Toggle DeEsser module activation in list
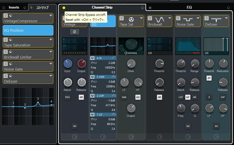Screen dimensions: 234x145 coord(6,76)
